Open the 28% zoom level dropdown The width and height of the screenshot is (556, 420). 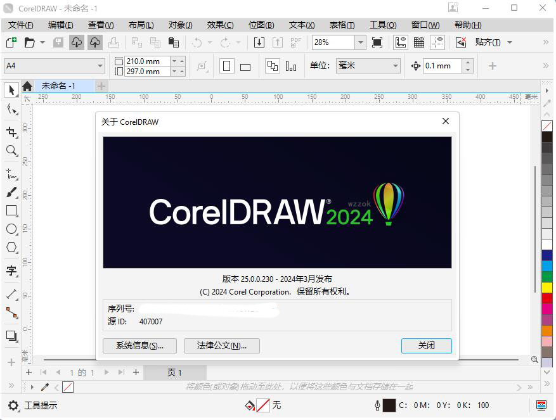tap(360, 42)
